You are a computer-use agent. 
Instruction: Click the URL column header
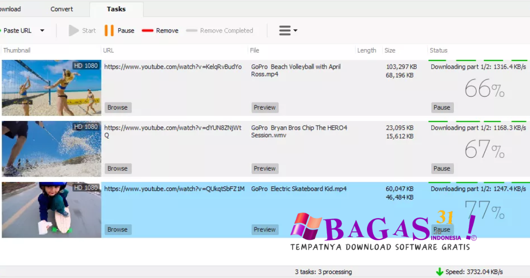coord(108,50)
